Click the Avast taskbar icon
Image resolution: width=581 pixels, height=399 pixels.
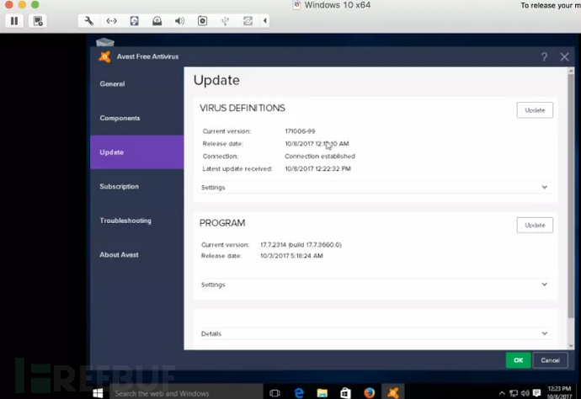point(392,393)
